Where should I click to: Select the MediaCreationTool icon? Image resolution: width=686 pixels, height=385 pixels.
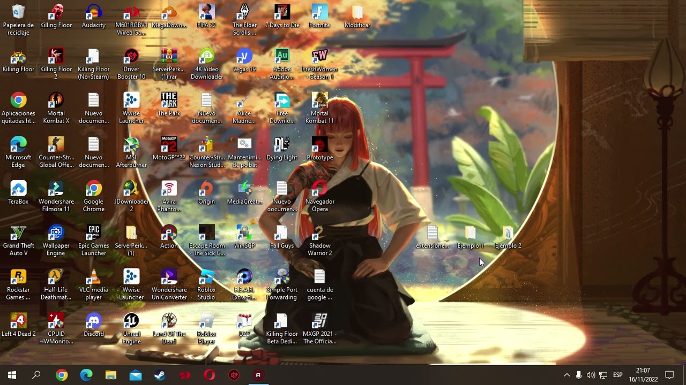[x=244, y=193]
